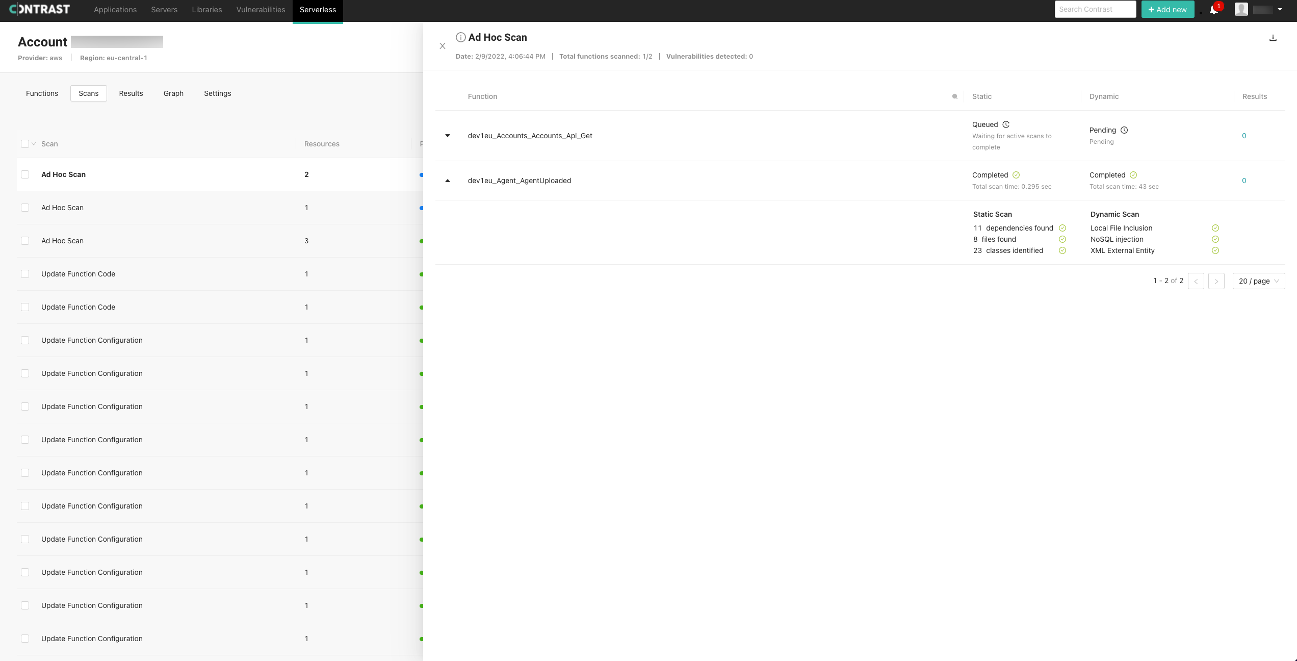Check the select-all checkbox in the Scan header

pyautogui.click(x=25, y=144)
